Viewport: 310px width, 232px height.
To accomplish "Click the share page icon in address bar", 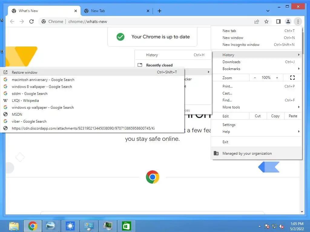I will [257, 21].
